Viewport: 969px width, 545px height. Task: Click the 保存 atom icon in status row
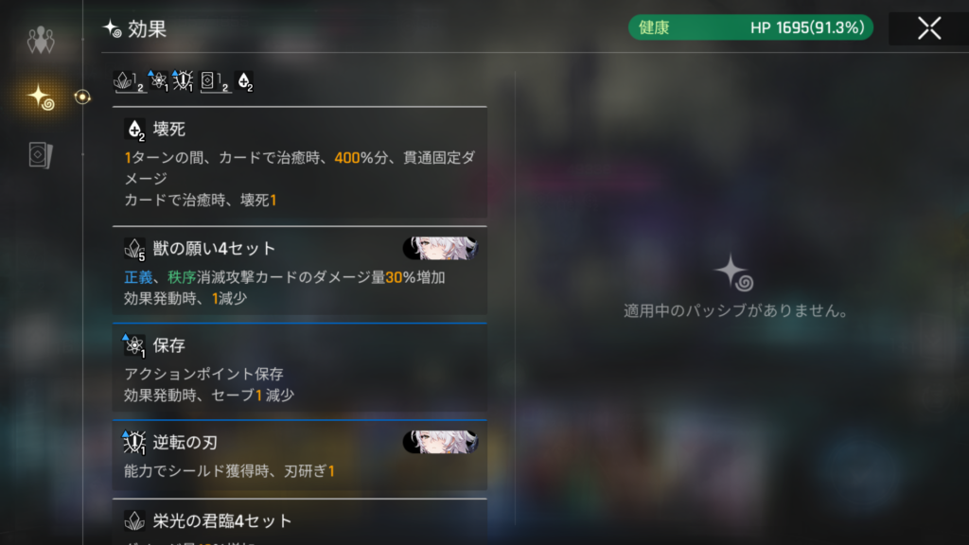pyautogui.click(x=158, y=81)
